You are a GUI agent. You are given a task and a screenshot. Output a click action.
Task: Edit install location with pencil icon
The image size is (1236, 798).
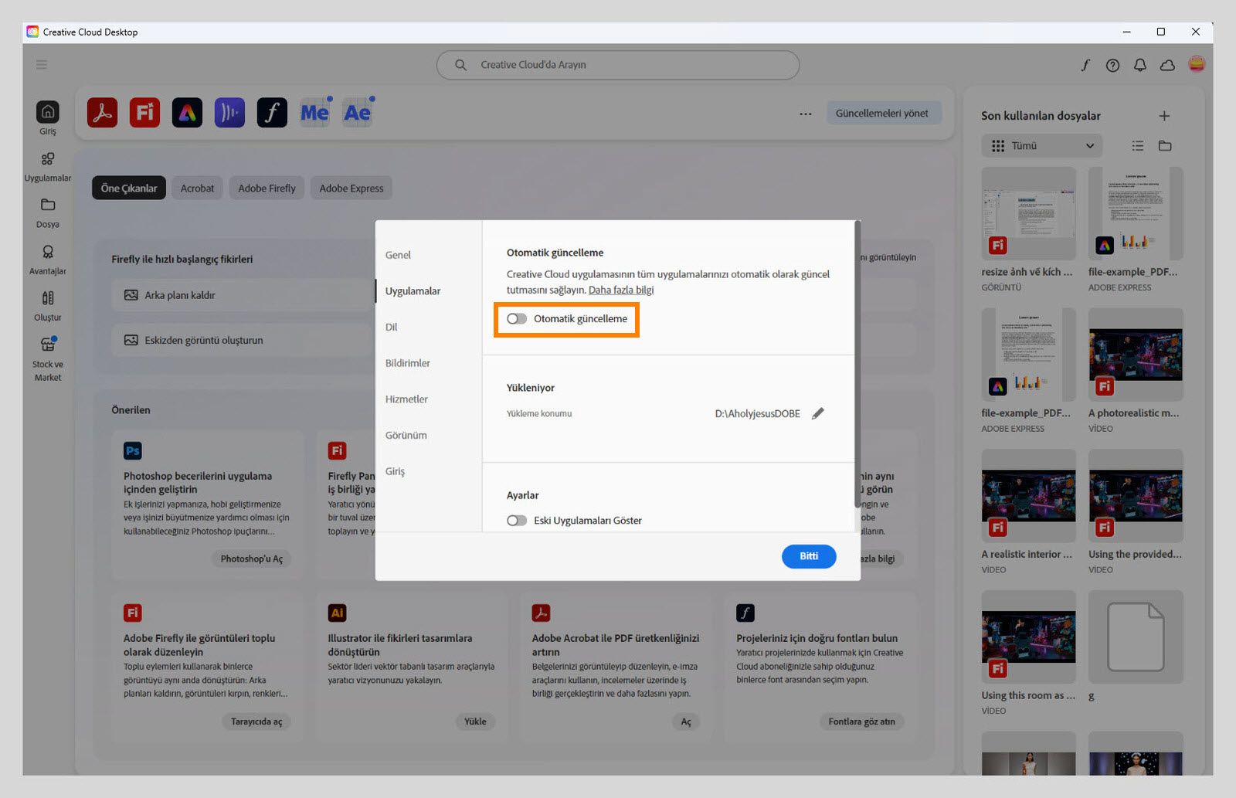click(818, 413)
